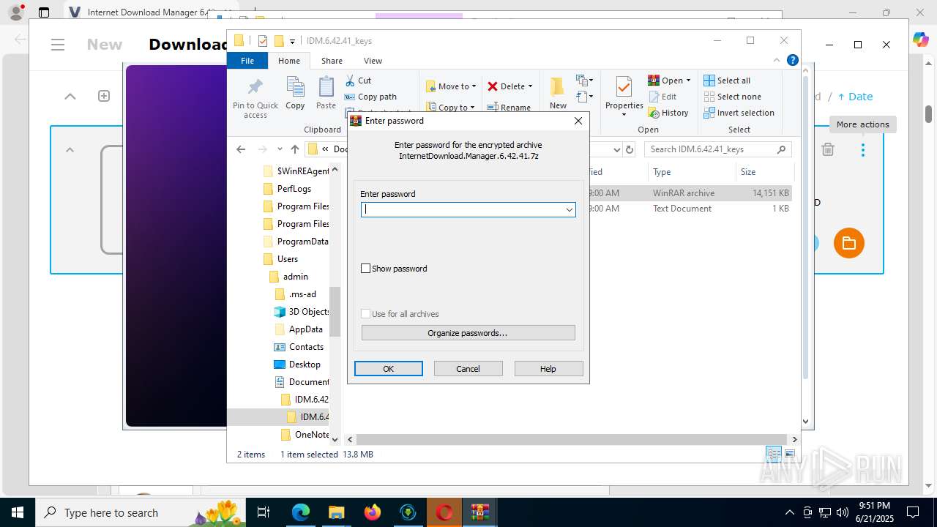
Task: Click the WinRAR taskbar icon
Action: pyautogui.click(x=480, y=512)
